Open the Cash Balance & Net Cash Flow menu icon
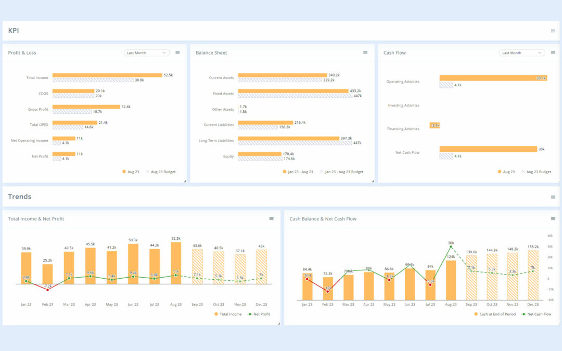The image size is (562, 351). point(553,218)
